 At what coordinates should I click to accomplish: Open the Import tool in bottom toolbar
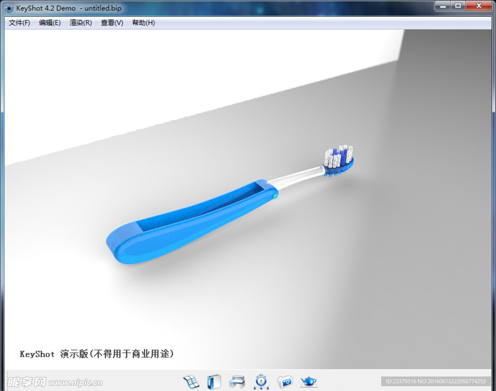[191, 382]
